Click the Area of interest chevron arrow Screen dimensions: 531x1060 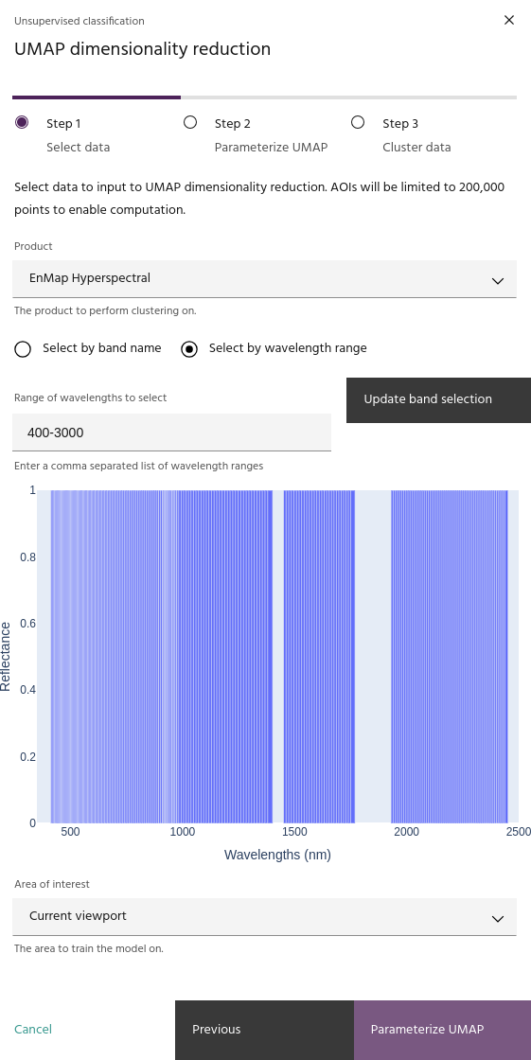click(x=498, y=919)
